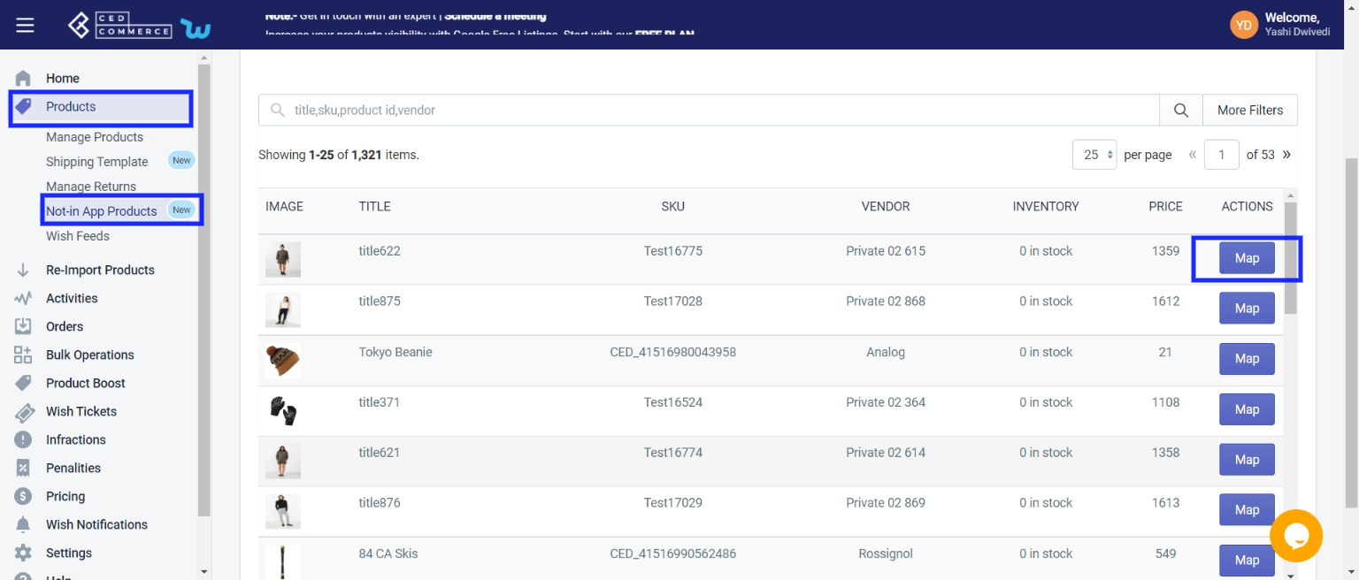
Task: Select Manage Products in sidebar
Action: [x=95, y=137]
